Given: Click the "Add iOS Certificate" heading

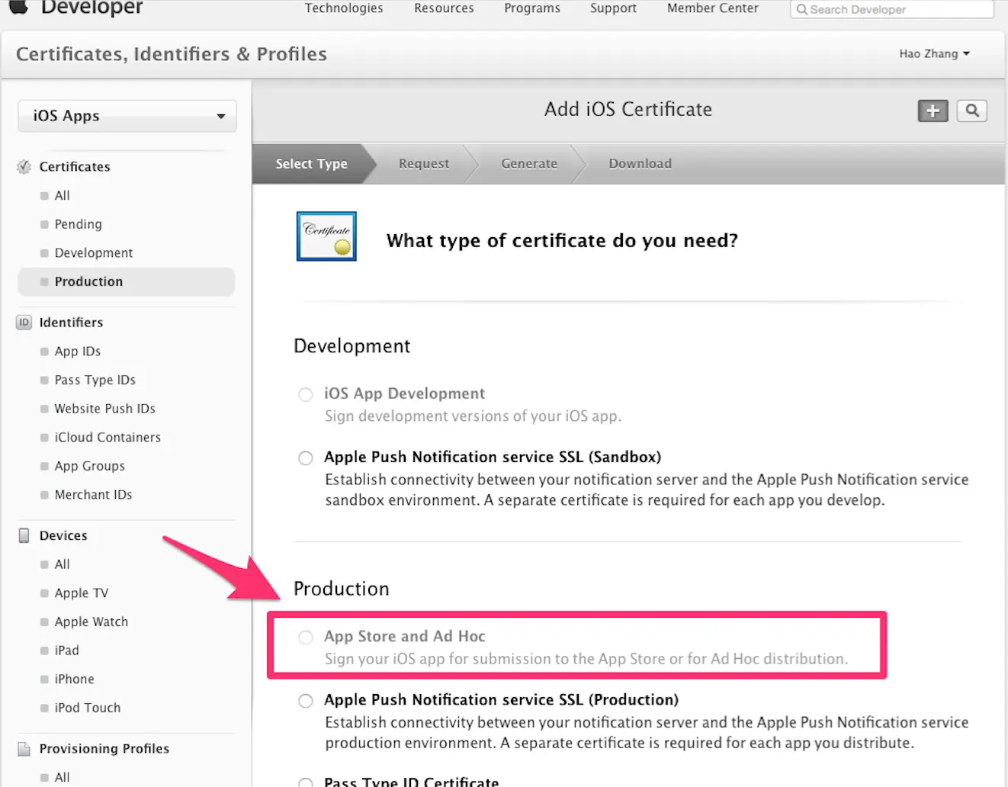Looking at the screenshot, I should (x=628, y=109).
